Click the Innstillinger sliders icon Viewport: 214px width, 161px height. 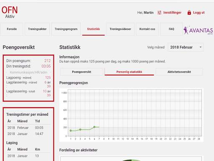159,13
